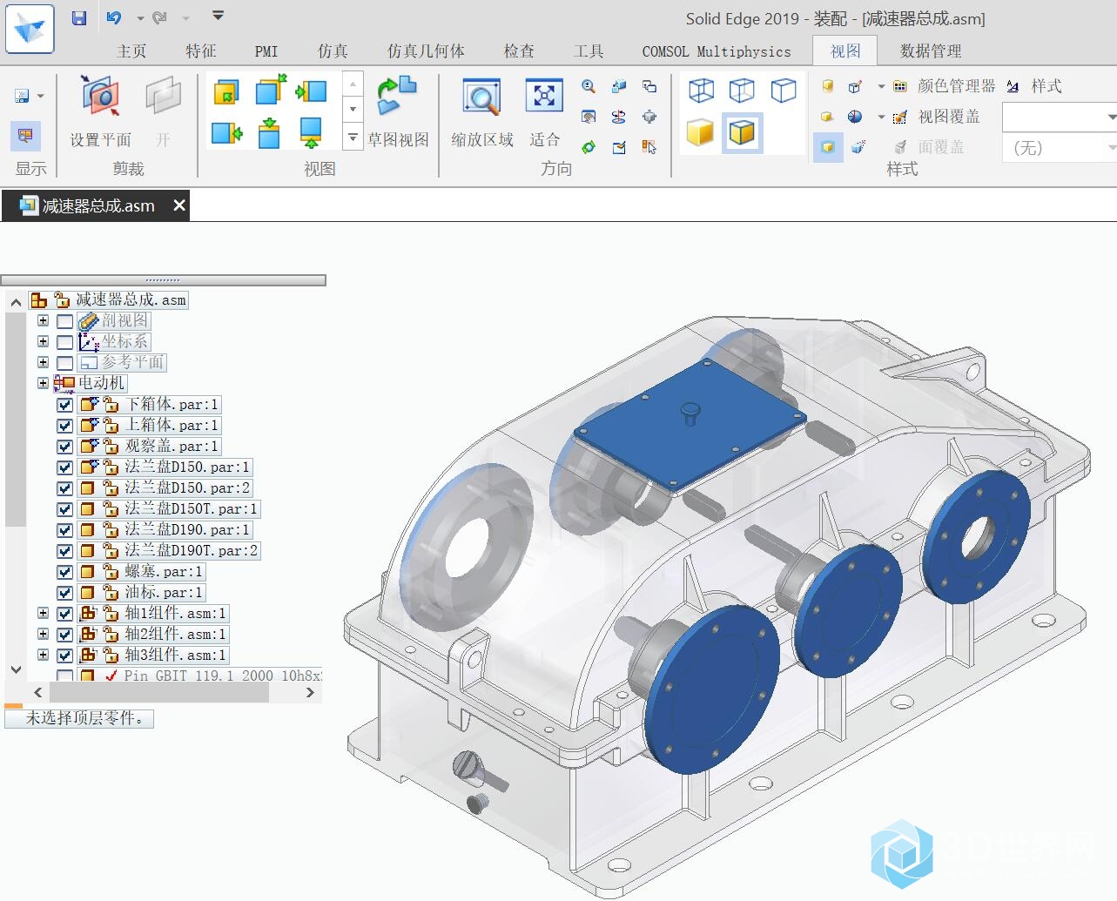Image resolution: width=1117 pixels, height=901 pixels.
Task: Check the 坐标系 visibility checkbox
Action: click(64, 342)
